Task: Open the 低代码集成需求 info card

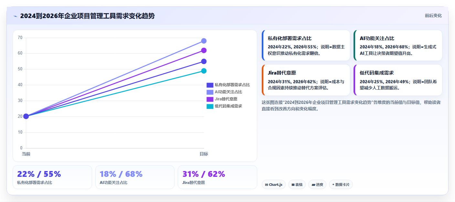Action: click(x=398, y=80)
